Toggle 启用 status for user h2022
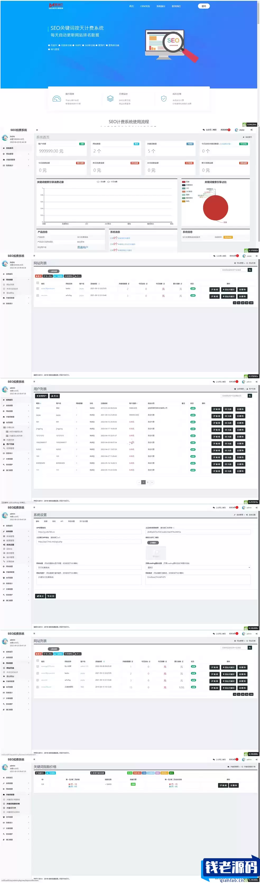This screenshot has height=883, width=260. pos(193,449)
